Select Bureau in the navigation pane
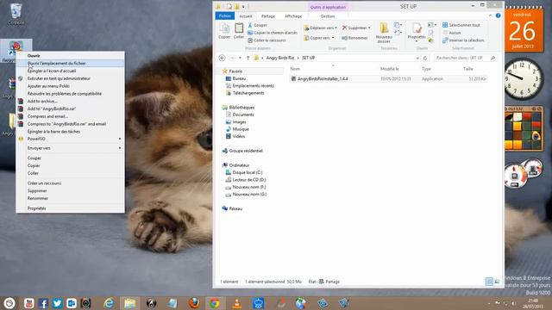 (239, 78)
